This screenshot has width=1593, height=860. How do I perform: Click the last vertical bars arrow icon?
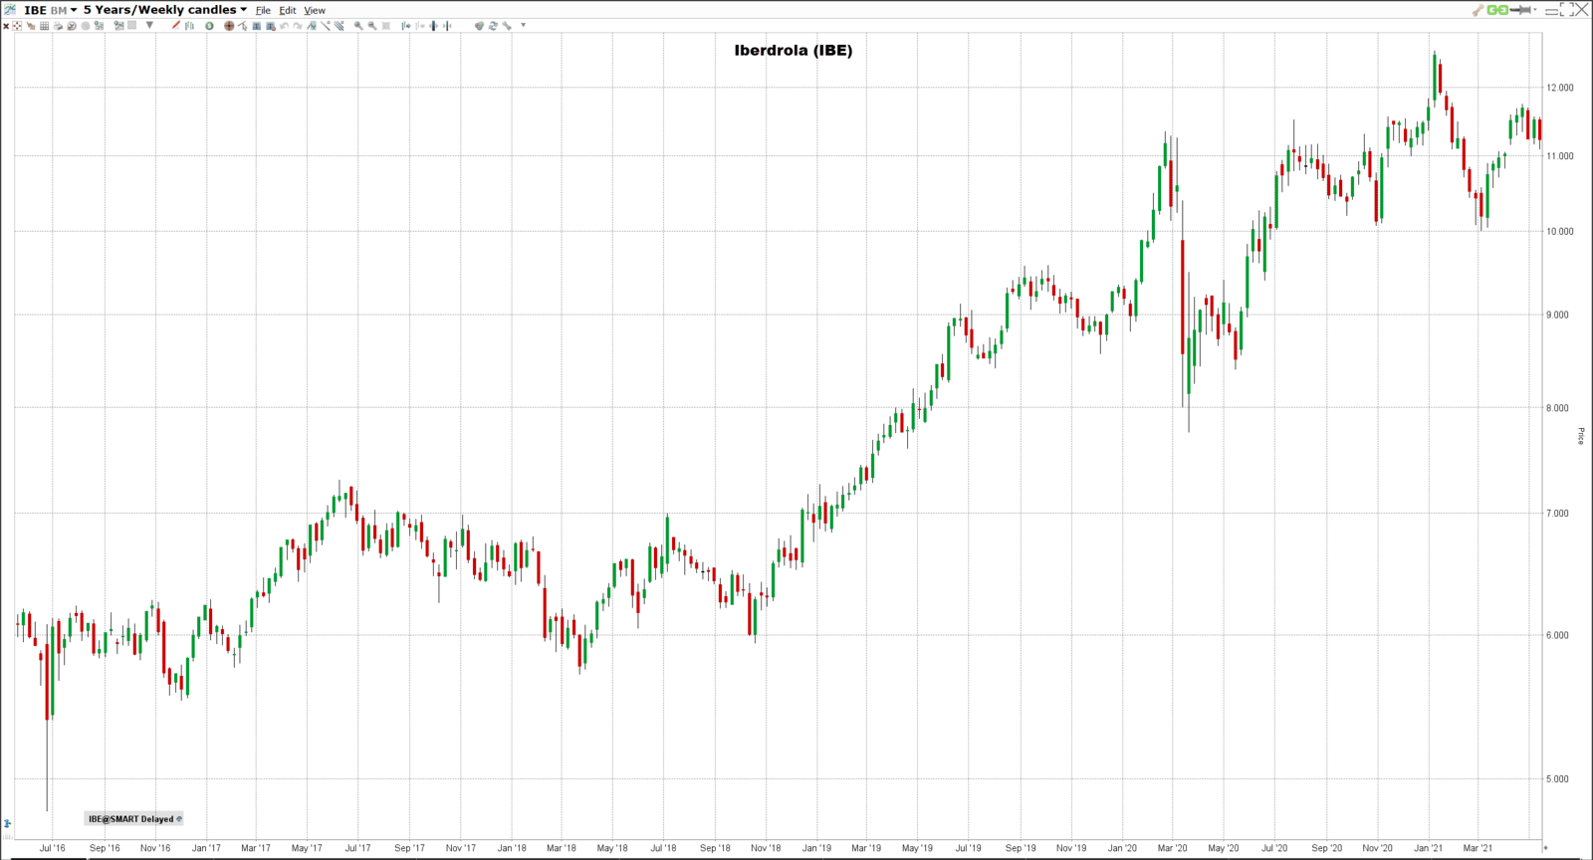click(x=447, y=26)
